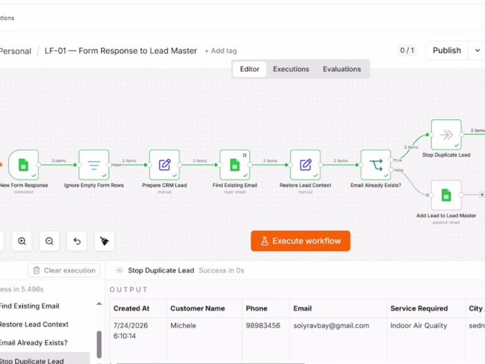Click the 0 / 1 counter badge

(407, 50)
